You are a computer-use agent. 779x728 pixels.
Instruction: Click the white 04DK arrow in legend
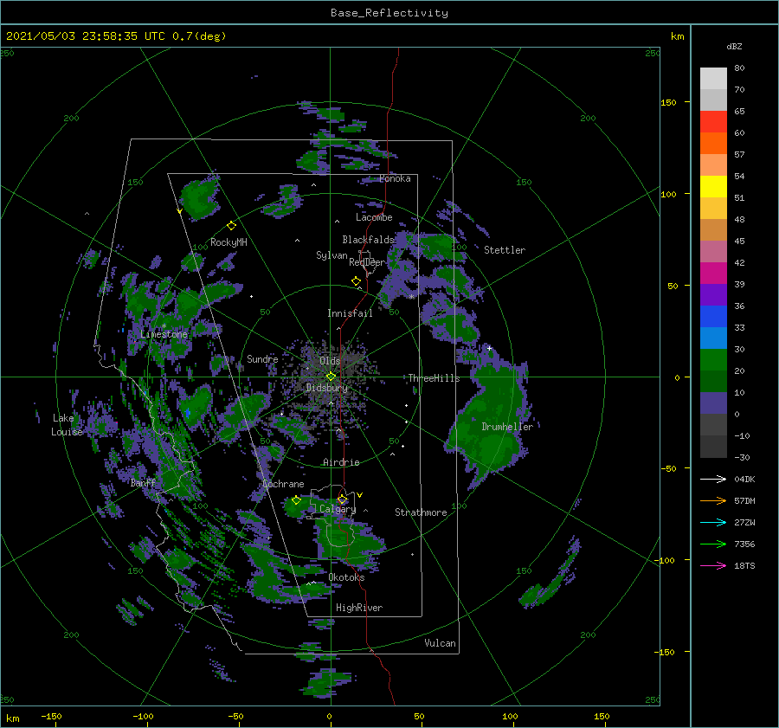pyautogui.click(x=713, y=479)
